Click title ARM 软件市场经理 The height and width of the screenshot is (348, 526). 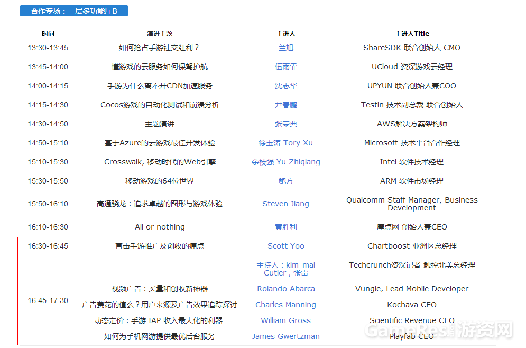412,181
